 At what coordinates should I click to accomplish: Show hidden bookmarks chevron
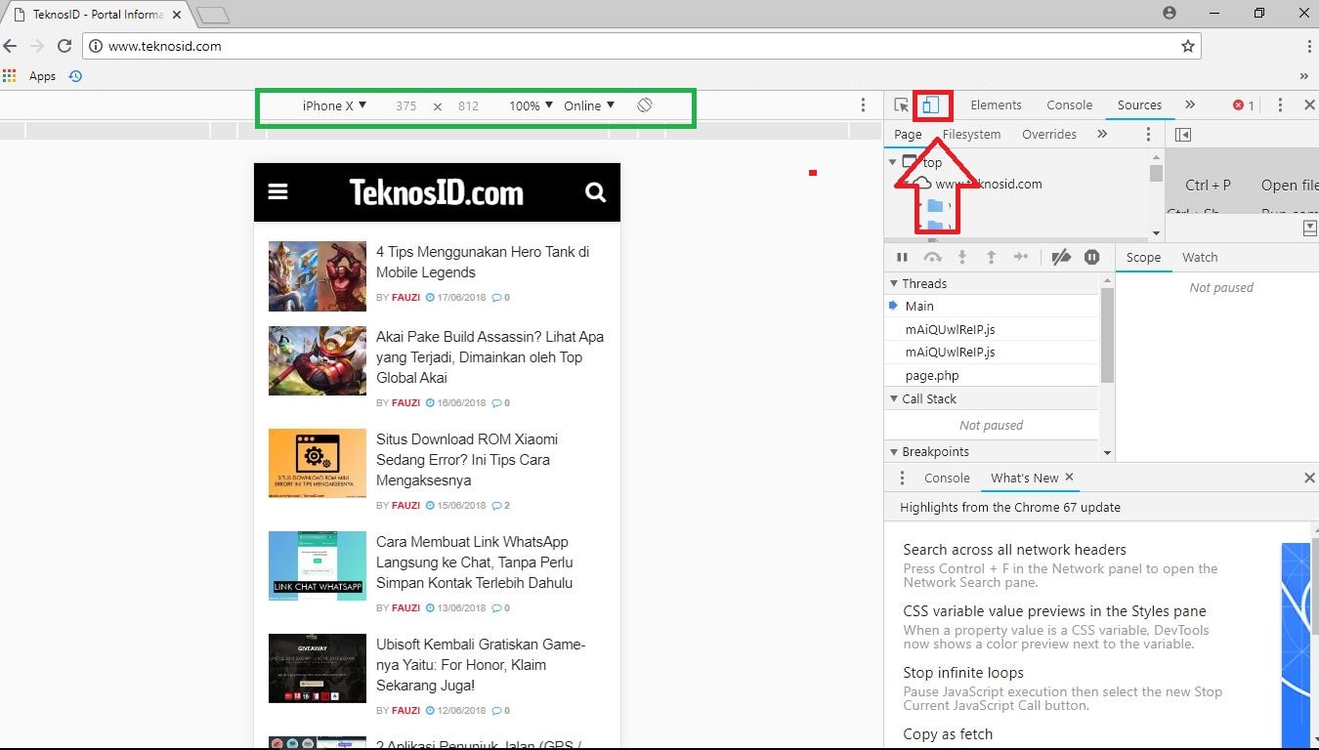[x=1303, y=76]
